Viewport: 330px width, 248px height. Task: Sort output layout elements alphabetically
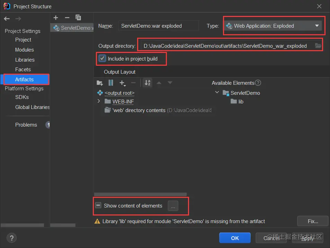point(148,83)
